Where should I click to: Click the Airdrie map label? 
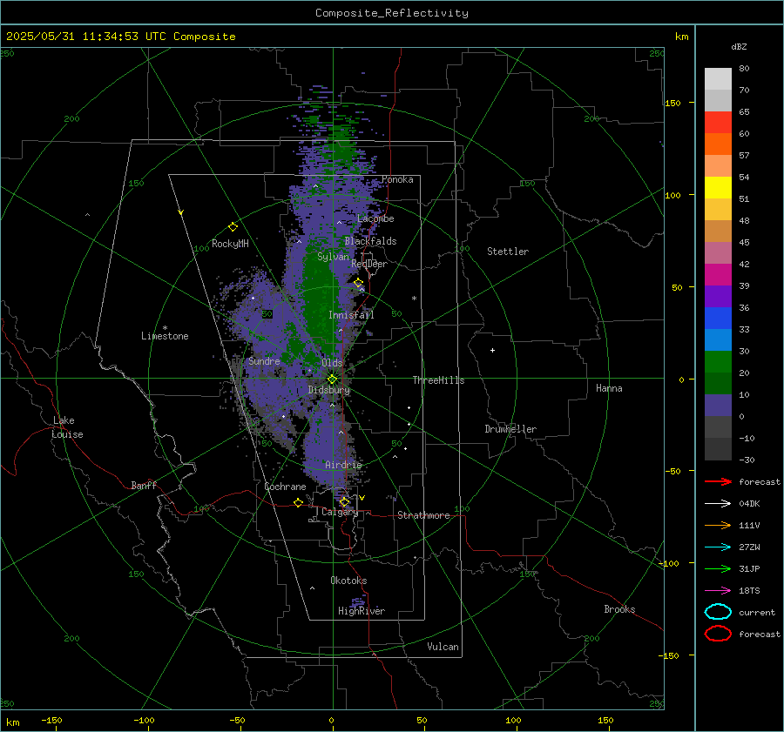tap(343, 465)
